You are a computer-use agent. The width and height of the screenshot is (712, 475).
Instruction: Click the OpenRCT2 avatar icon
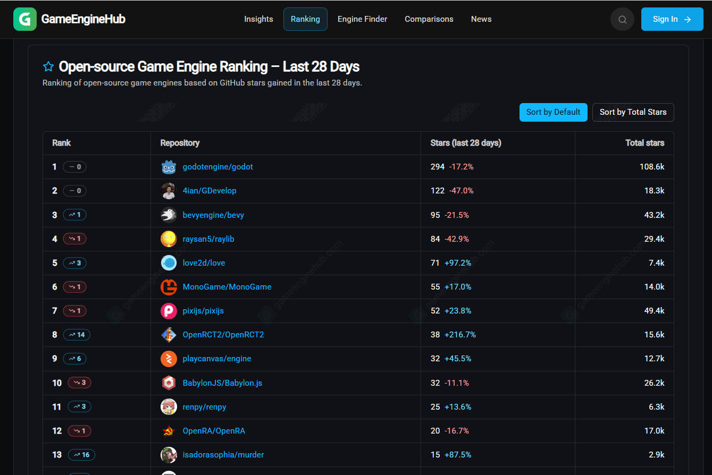click(x=169, y=335)
